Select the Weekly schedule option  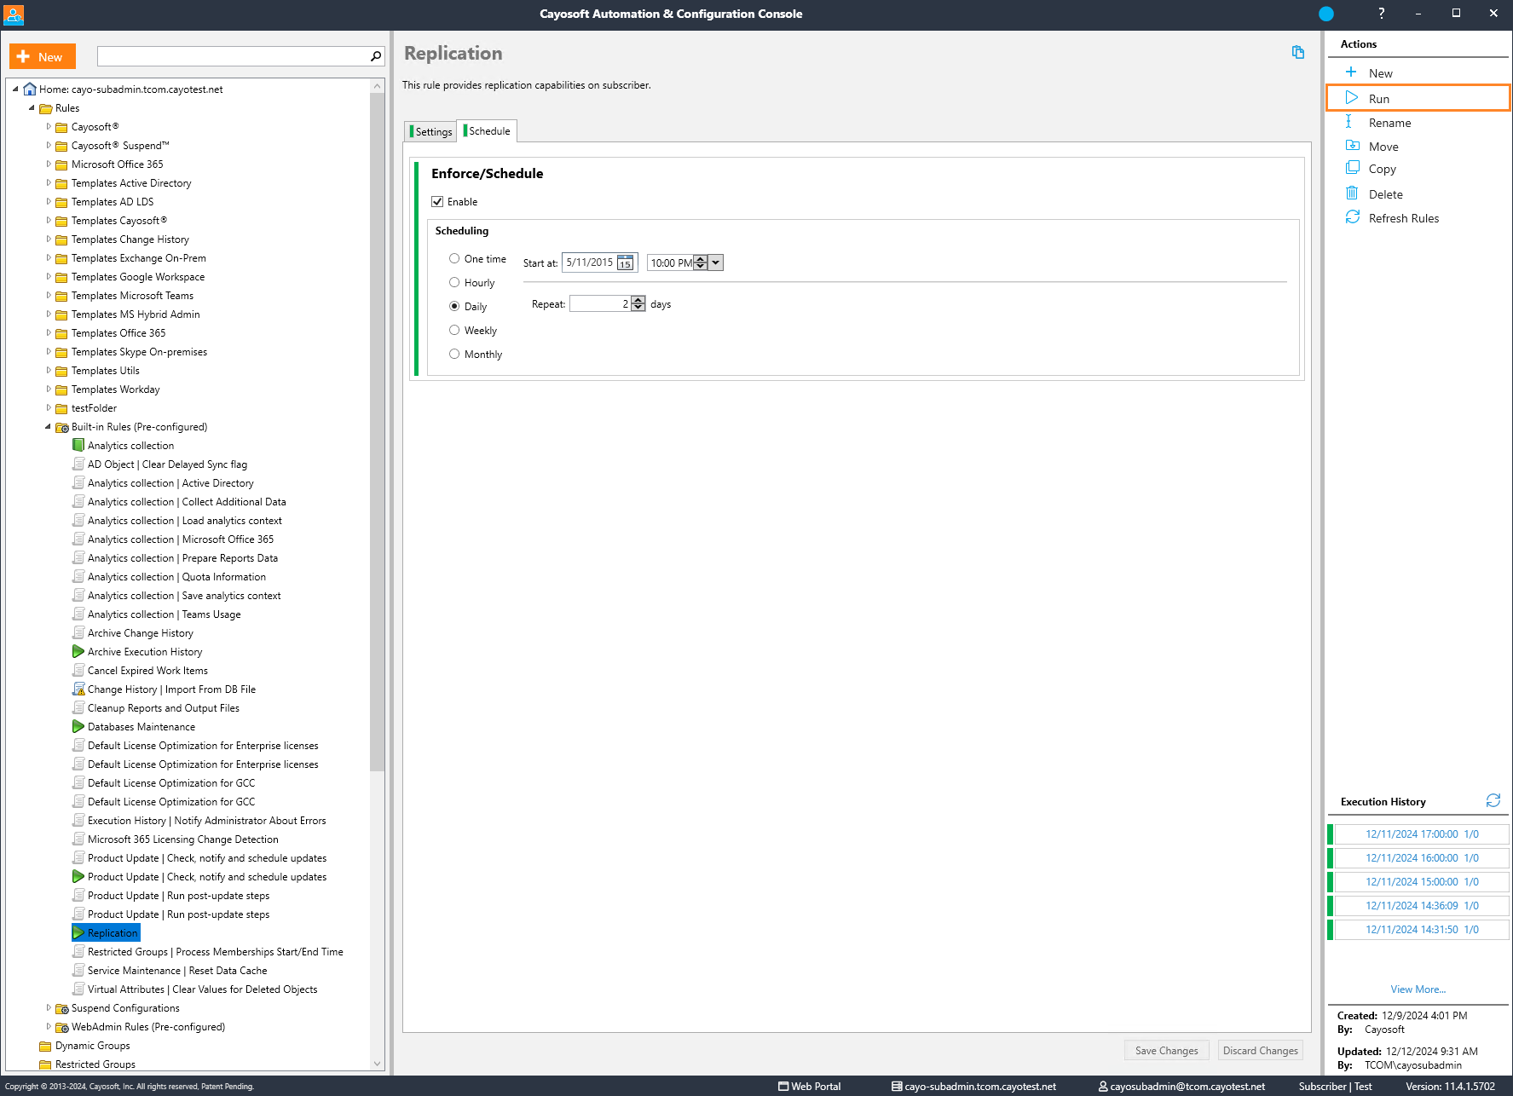454,330
